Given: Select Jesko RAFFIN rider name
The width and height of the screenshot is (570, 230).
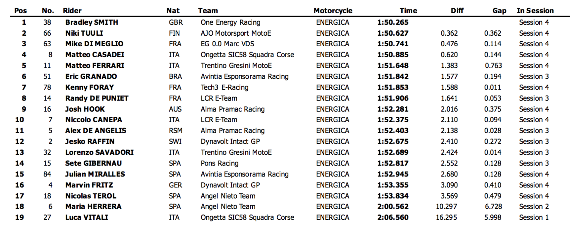Looking at the screenshot, I should point(90,141).
